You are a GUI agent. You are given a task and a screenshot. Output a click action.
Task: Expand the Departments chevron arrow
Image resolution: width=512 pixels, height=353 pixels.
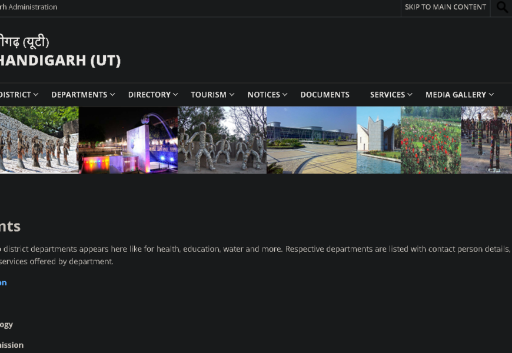[x=112, y=95]
